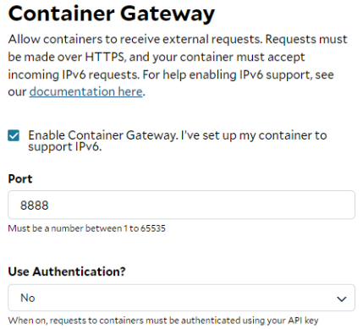This screenshot has height=329, width=363.
Task: Click the 8888 value in Port field
Action: click(x=35, y=206)
